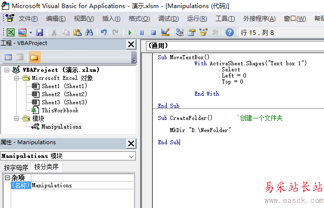Select the Microsoft Excel 对象 folder

[62, 78]
